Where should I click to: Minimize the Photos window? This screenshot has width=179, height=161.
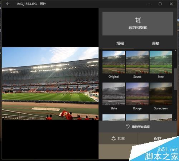(x=149, y=4)
